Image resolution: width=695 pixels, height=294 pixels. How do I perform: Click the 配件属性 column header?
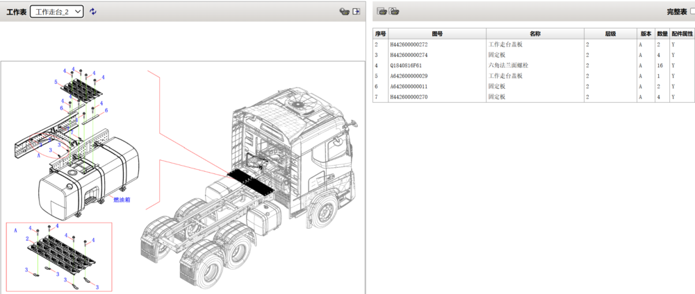[682, 33]
